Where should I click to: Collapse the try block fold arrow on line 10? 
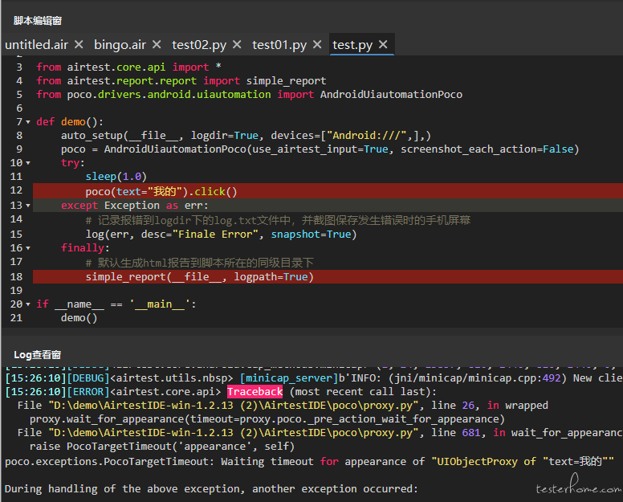coord(28,163)
